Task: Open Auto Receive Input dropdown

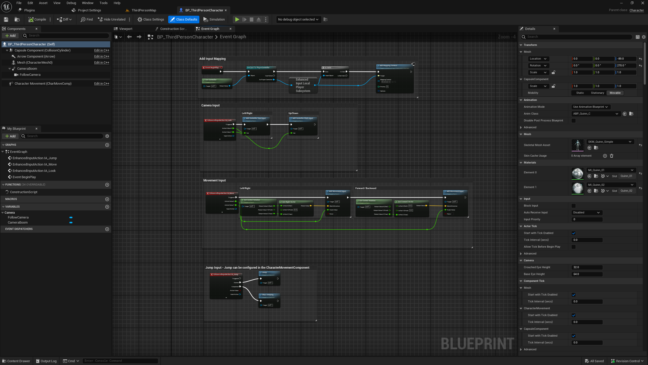Action: 587,213
